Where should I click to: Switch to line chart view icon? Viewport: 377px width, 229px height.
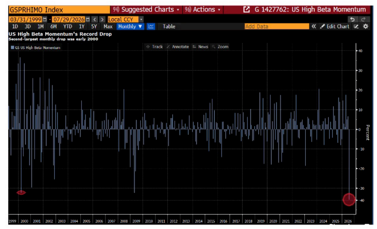151,27
